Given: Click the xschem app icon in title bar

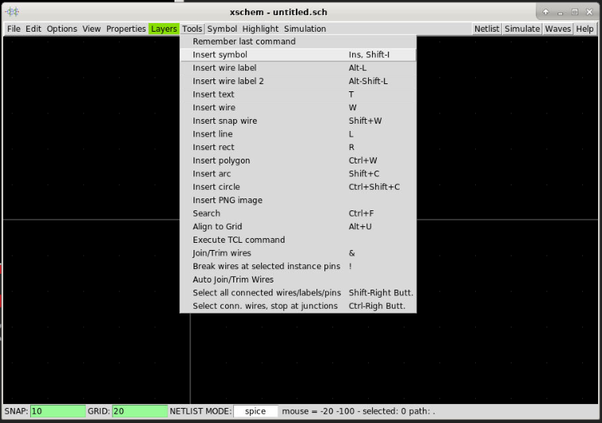Looking at the screenshot, I should [x=12, y=12].
